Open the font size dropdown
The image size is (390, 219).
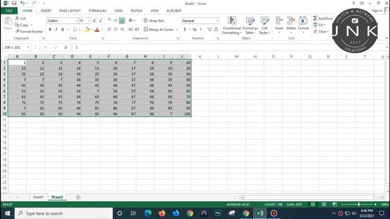pos(89,21)
